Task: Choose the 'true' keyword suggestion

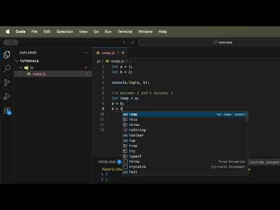Action: (184, 146)
